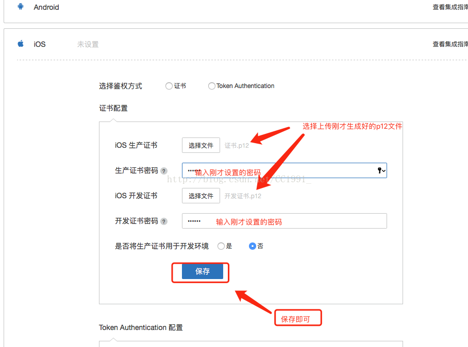Click the 开发证书.p12 file name
This screenshot has width=468, height=347.
point(243,196)
